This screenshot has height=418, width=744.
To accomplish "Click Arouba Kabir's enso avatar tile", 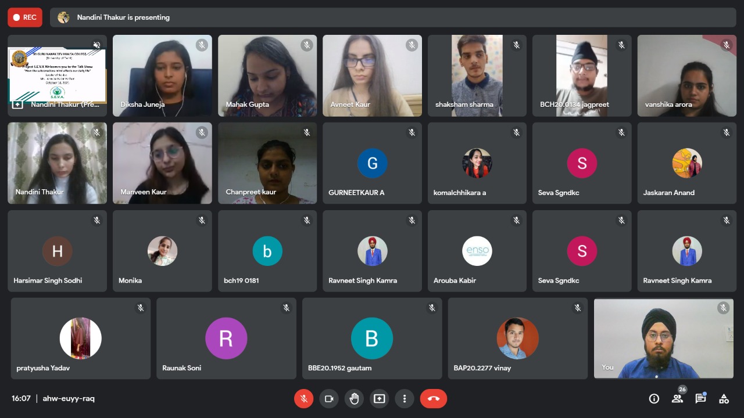I will point(477,251).
